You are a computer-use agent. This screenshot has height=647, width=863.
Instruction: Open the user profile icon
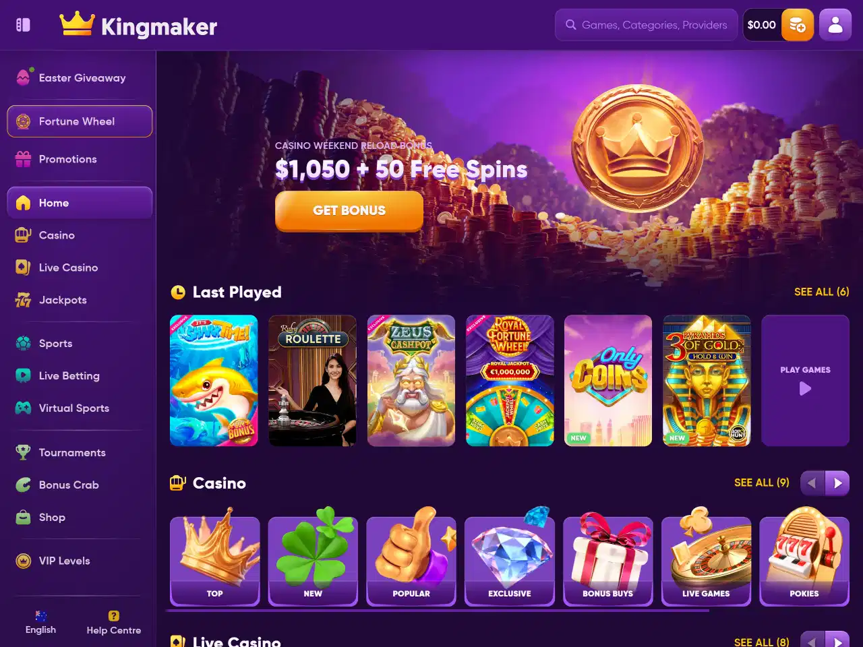[835, 25]
